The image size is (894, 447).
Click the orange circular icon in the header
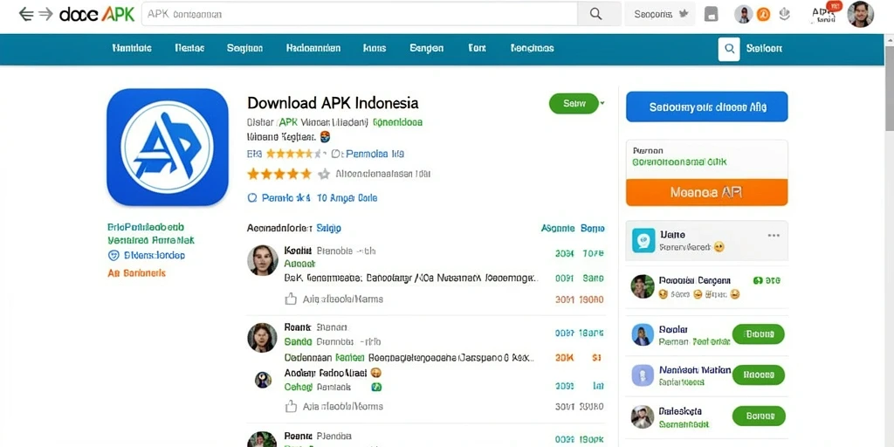(x=763, y=15)
